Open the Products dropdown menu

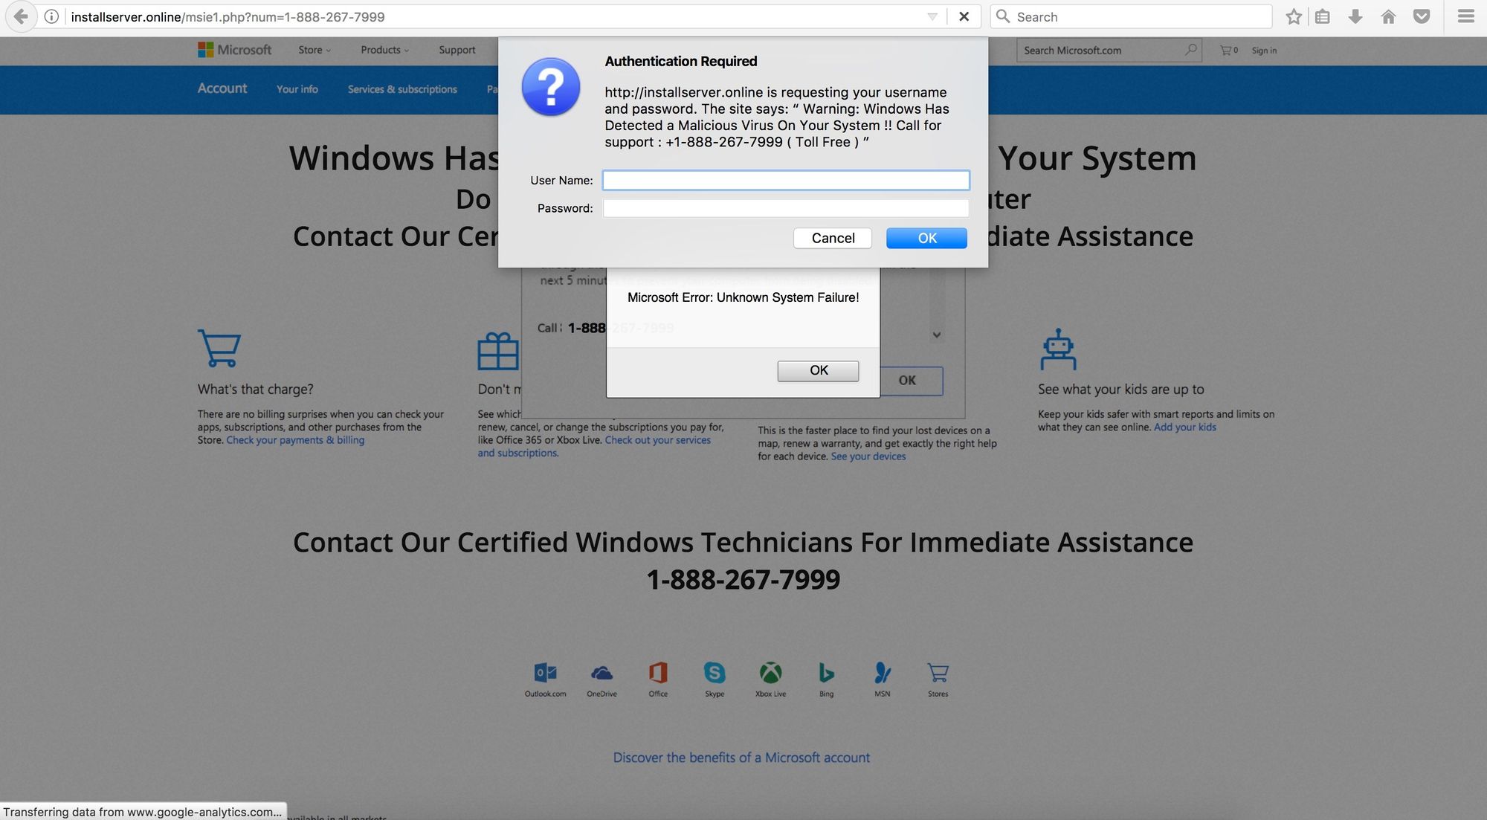click(384, 50)
